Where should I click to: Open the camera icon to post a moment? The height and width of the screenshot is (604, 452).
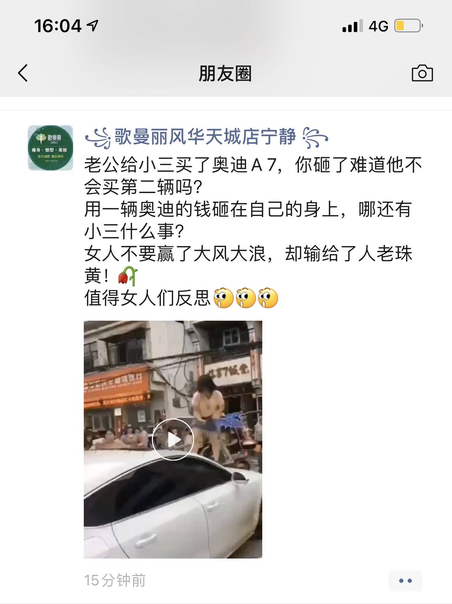(422, 73)
